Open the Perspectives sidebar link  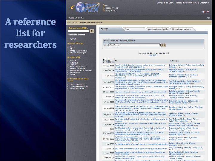click(75, 72)
